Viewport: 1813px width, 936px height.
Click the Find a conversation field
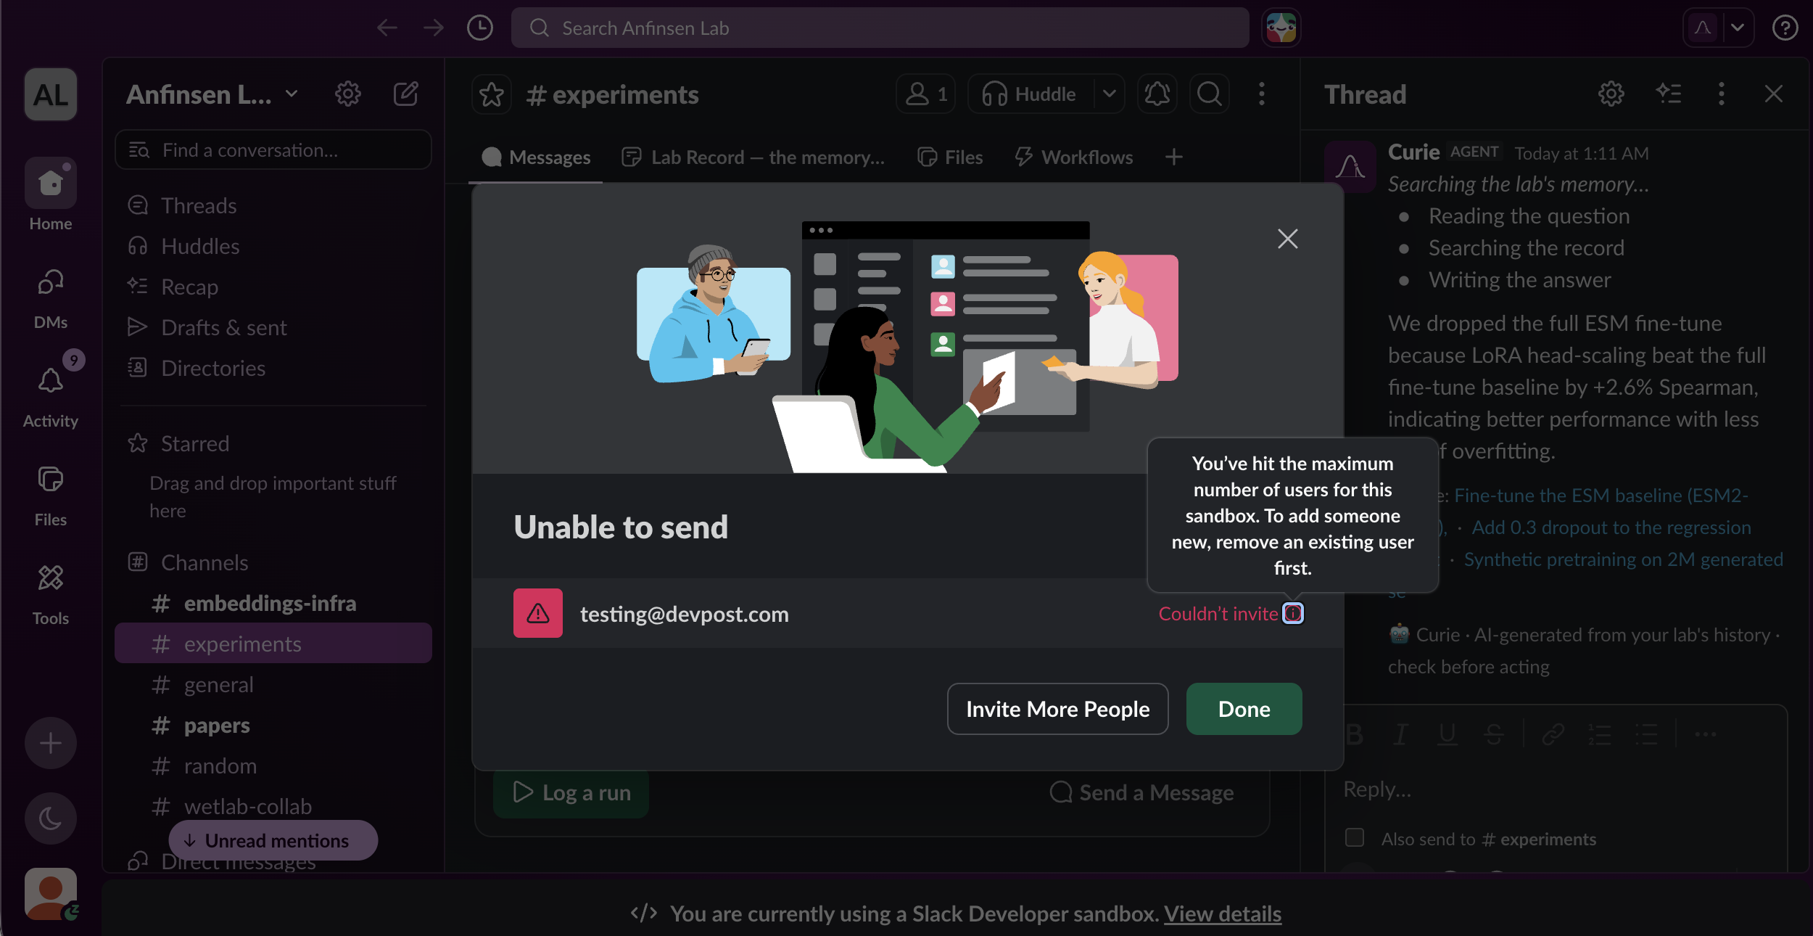point(273,150)
